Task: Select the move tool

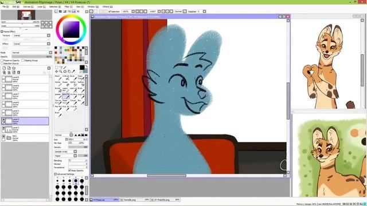Action: 56,72
